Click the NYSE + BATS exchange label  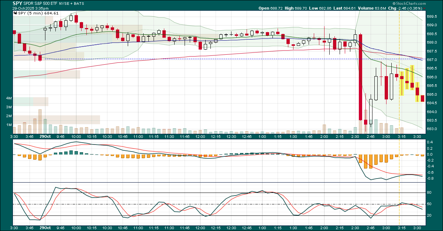71,3
